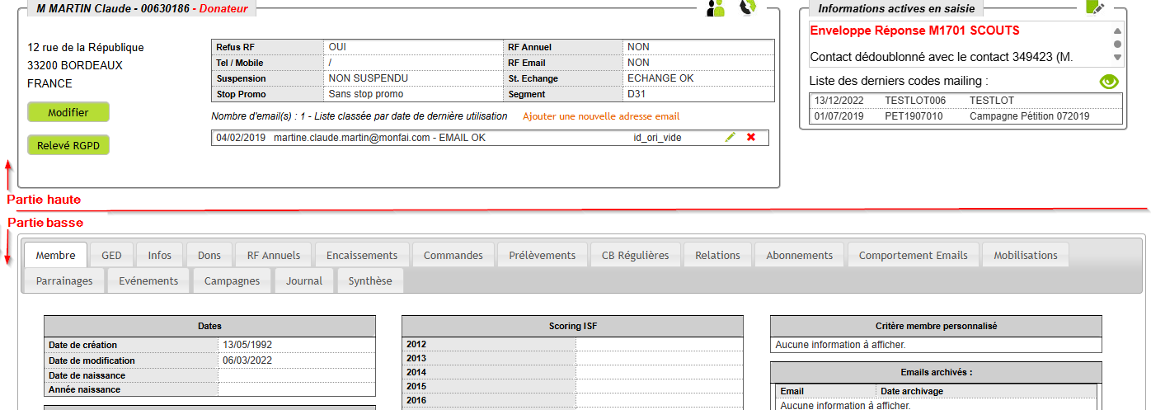This screenshot has width=1151, height=410.
Task: Delete the email with the red cross
Action: click(x=751, y=138)
